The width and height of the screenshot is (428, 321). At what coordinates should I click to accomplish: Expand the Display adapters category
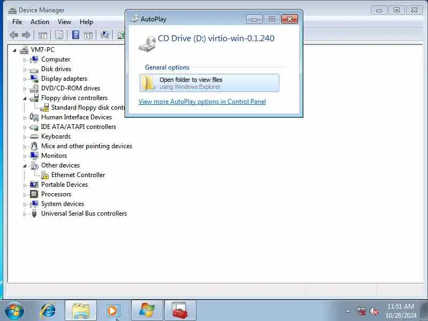point(25,79)
